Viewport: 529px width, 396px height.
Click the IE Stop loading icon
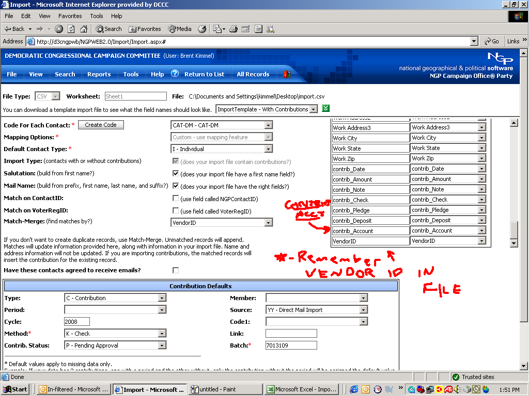[x=59, y=29]
